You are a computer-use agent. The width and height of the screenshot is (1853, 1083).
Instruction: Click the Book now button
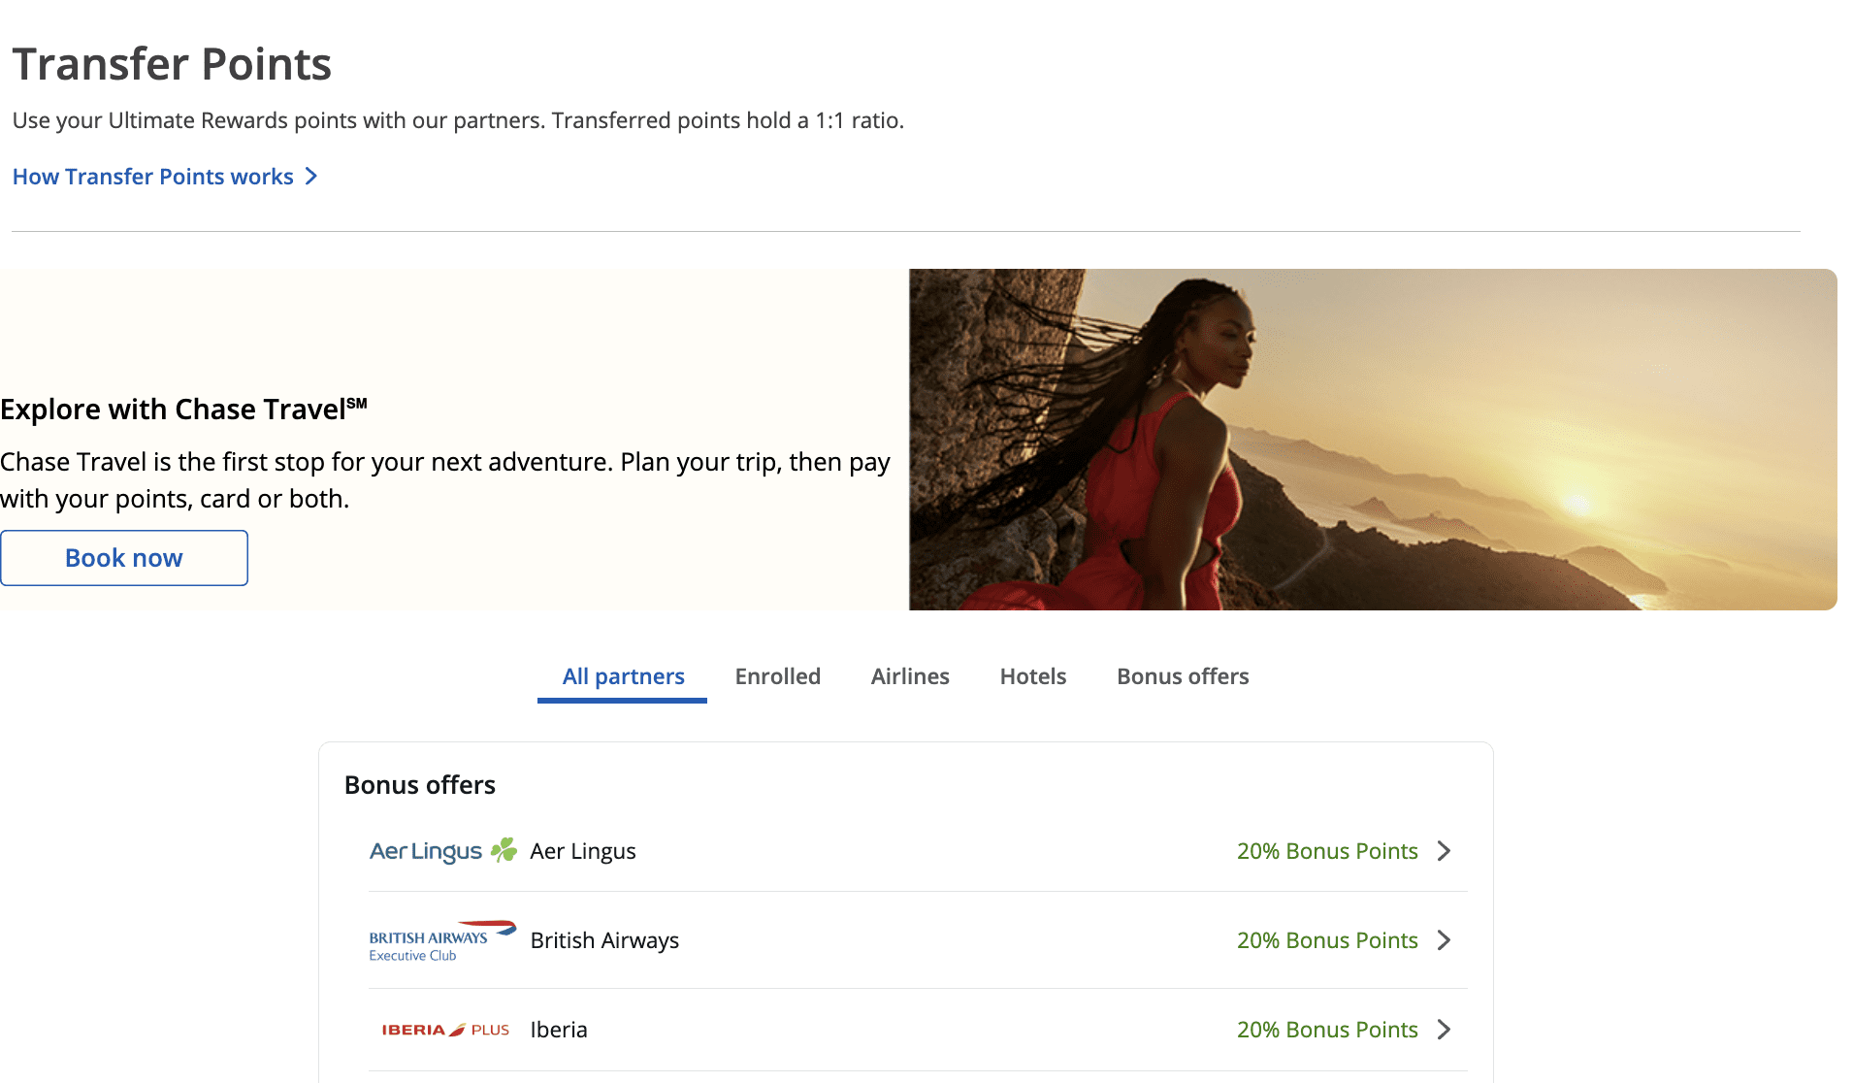124,558
